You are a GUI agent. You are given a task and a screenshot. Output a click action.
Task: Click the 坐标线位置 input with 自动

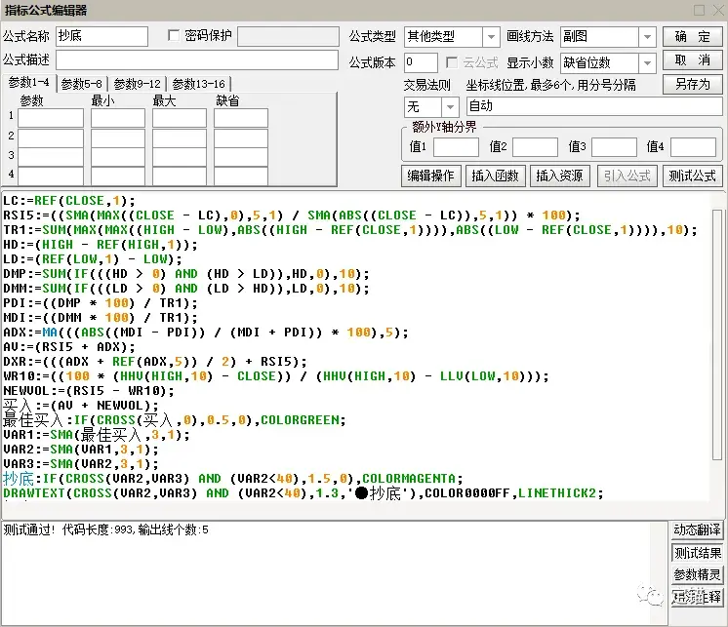(594, 106)
